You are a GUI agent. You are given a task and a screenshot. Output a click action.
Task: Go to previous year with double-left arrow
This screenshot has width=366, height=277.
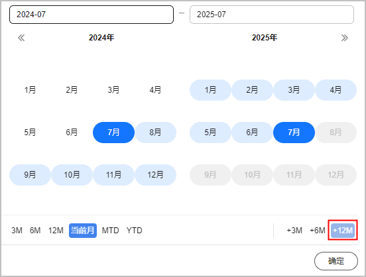[21, 38]
